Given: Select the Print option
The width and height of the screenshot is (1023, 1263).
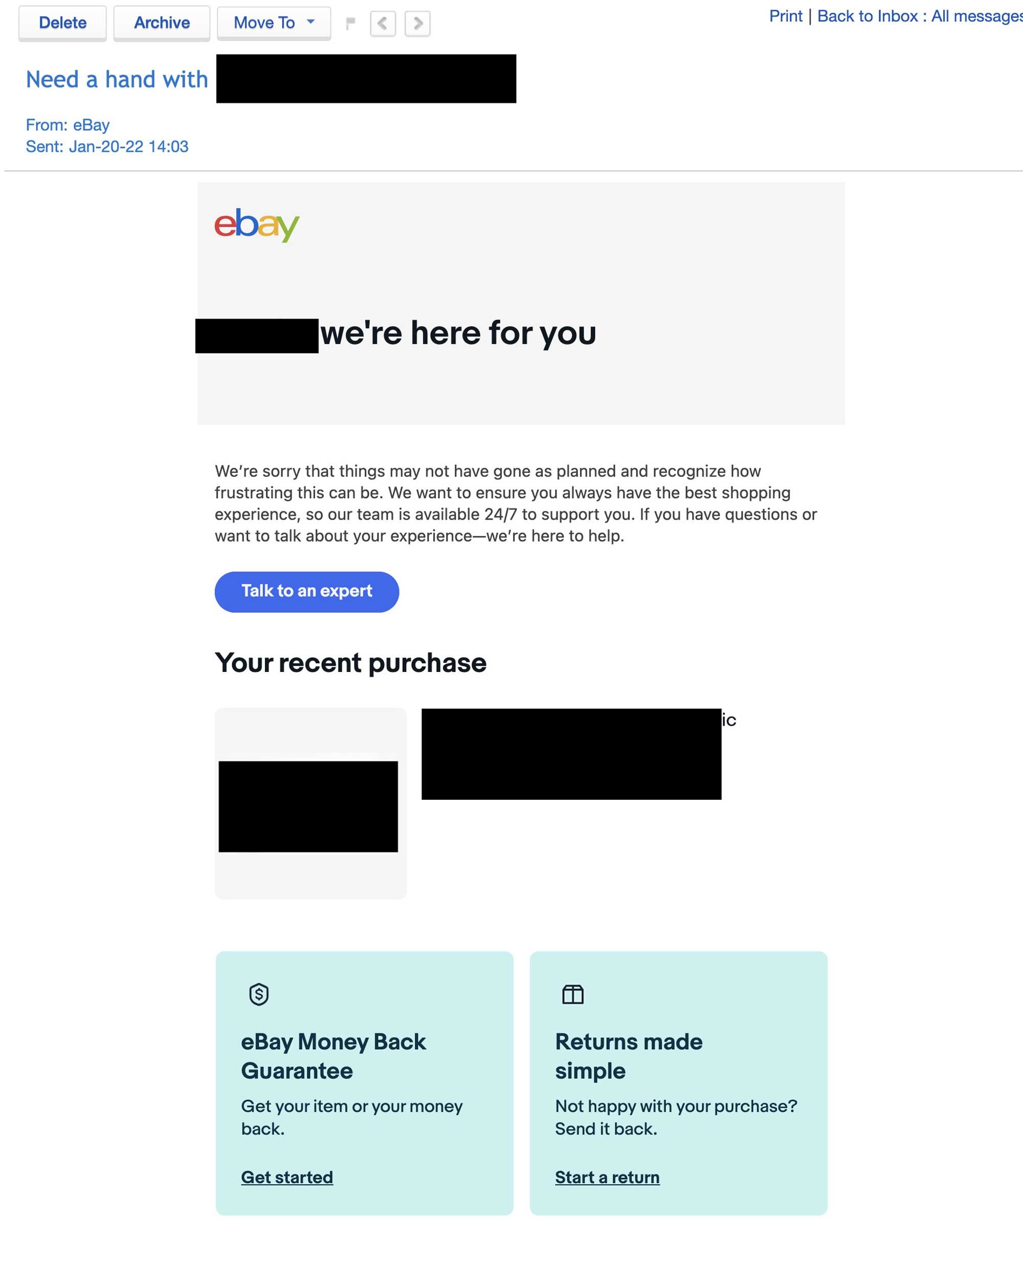Looking at the screenshot, I should coord(786,16).
